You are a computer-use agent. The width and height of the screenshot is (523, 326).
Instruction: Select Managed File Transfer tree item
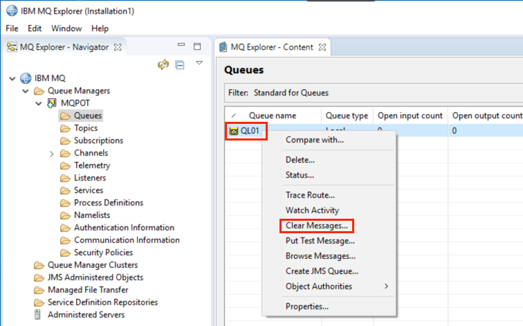[x=88, y=289]
